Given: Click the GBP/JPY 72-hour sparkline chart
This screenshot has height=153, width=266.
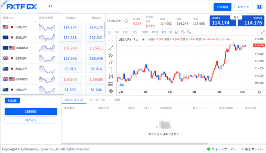Looking at the screenshot, I should click(x=47, y=59).
